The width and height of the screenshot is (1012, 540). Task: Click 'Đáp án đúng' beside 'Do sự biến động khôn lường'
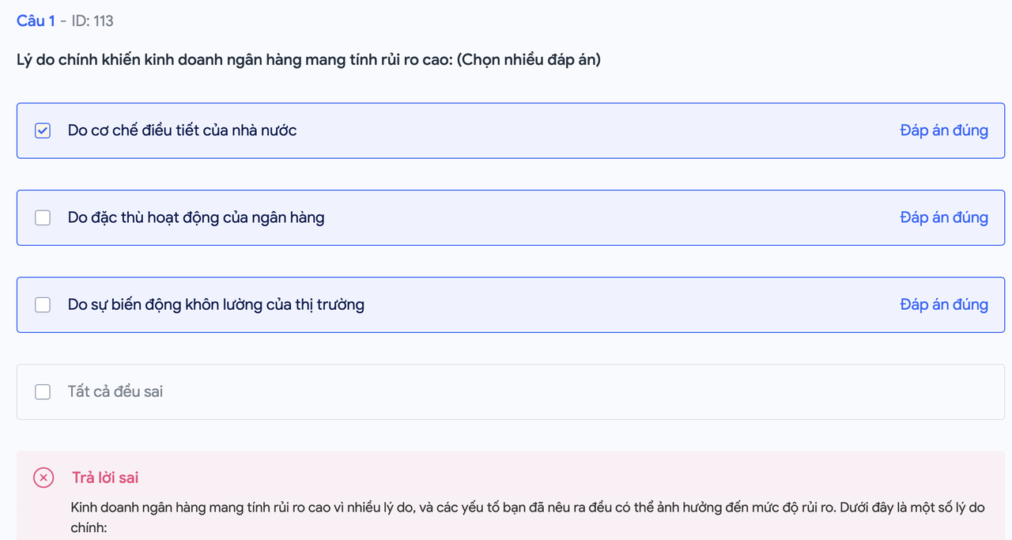tap(944, 304)
